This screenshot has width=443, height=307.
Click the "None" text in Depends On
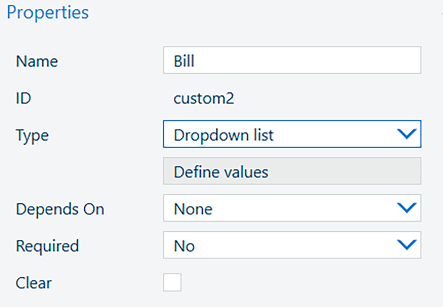point(193,210)
